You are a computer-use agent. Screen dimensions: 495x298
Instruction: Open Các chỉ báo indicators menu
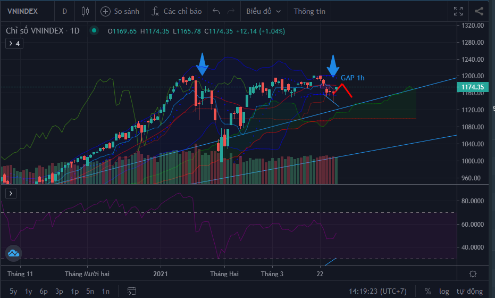click(x=177, y=11)
